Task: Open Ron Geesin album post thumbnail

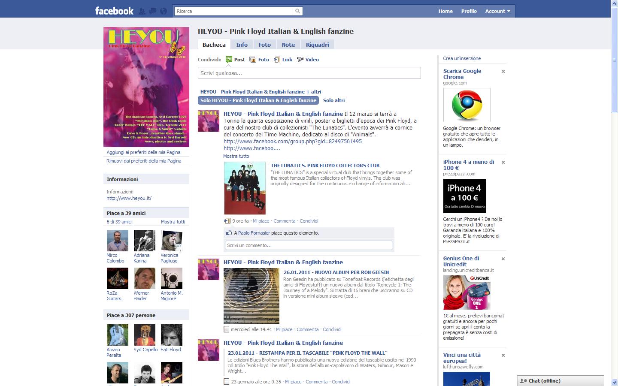Action: coord(251,296)
